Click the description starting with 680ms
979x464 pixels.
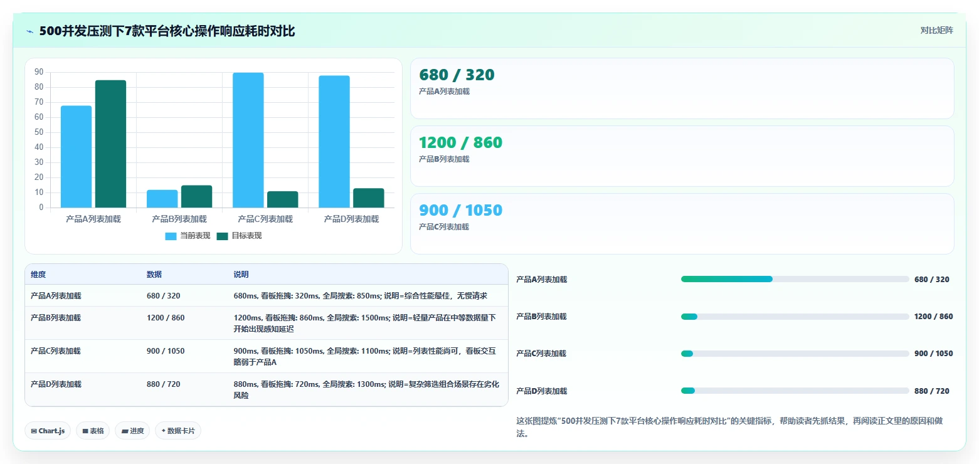pyautogui.click(x=361, y=296)
